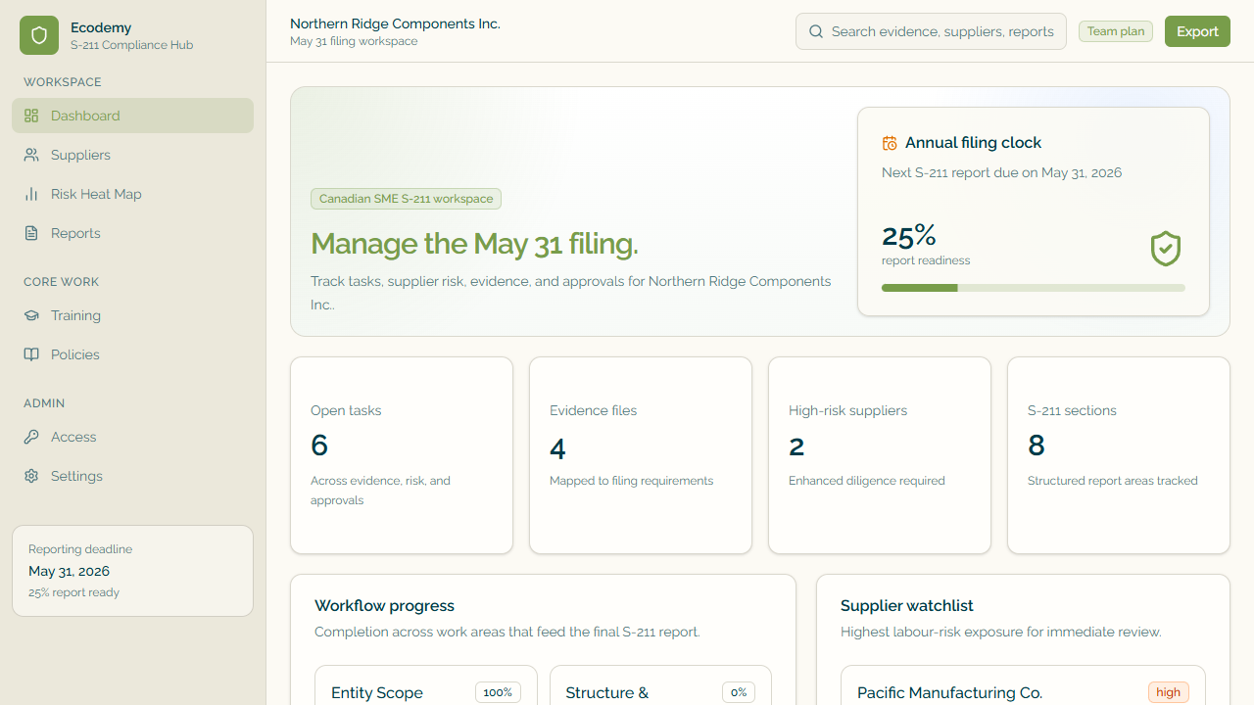Click the Export button
The height and width of the screenshot is (705, 1254).
[1197, 31]
